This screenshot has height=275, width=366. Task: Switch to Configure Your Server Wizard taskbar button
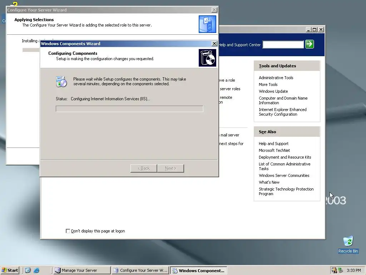point(140,270)
